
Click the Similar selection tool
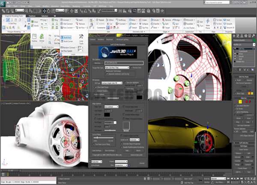(x=42, y=38)
